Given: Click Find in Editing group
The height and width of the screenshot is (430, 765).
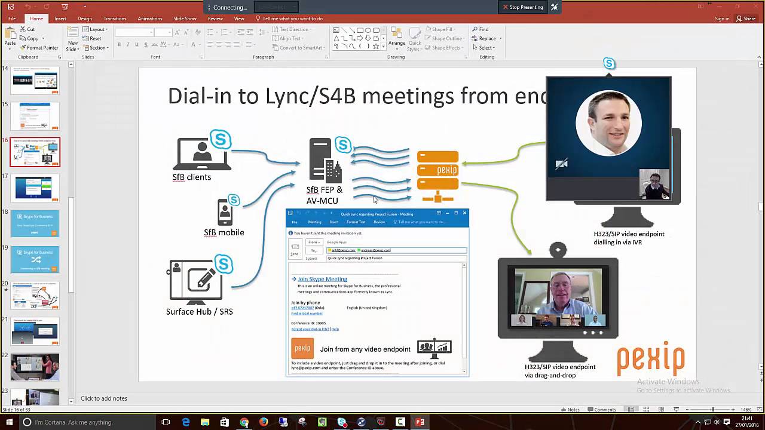Looking at the screenshot, I should [481, 29].
